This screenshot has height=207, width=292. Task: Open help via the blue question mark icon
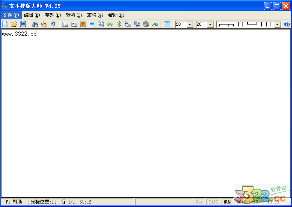pyautogui.click(x=287, y=25)
